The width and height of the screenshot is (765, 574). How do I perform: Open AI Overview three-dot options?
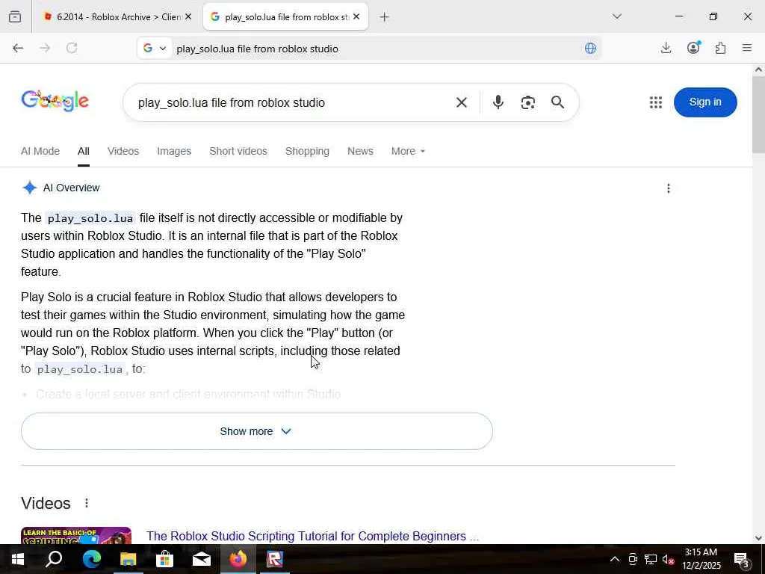(669, 188)
